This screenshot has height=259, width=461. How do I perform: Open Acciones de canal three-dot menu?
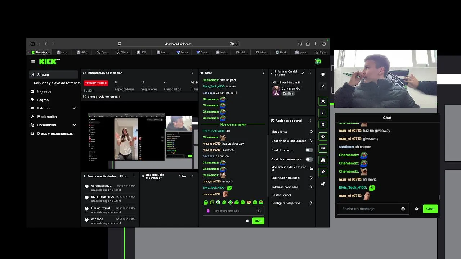(310, 121)
